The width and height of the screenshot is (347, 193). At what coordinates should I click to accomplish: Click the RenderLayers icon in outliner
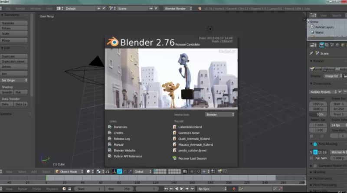click(x=312, y=27)
